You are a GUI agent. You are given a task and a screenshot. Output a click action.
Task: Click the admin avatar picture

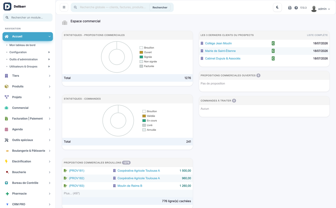(314, 9)
